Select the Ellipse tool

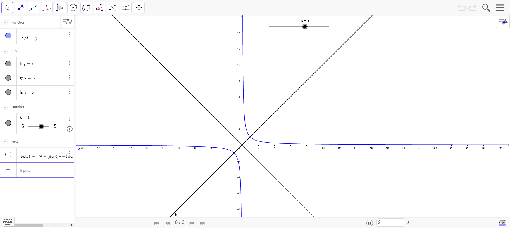click(x=86, y=8)
